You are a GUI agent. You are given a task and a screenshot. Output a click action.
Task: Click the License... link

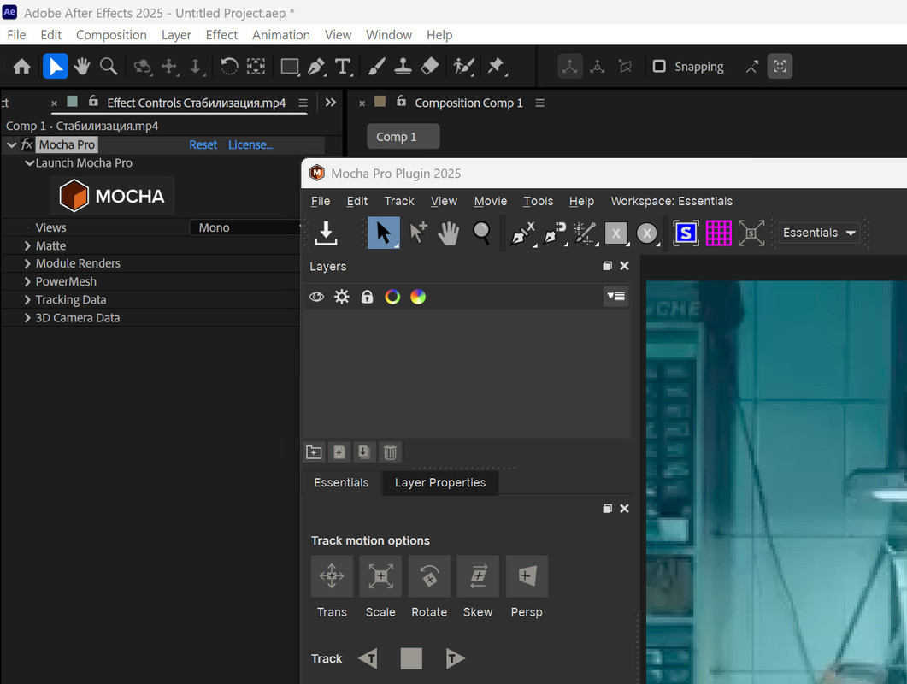250,144
